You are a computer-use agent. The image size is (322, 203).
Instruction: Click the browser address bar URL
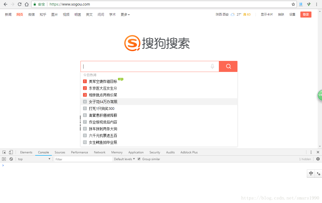70,4
